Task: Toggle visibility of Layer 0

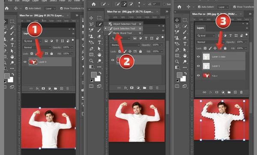Action: pyautogui.click(x=25, y=62)
